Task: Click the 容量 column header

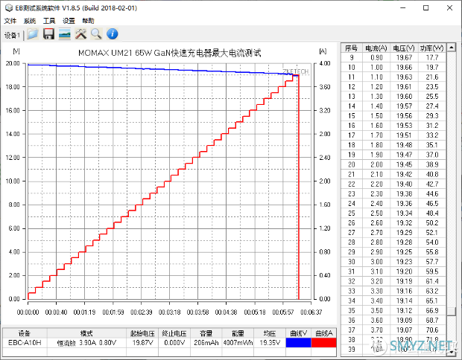Action: click(206, 333)
